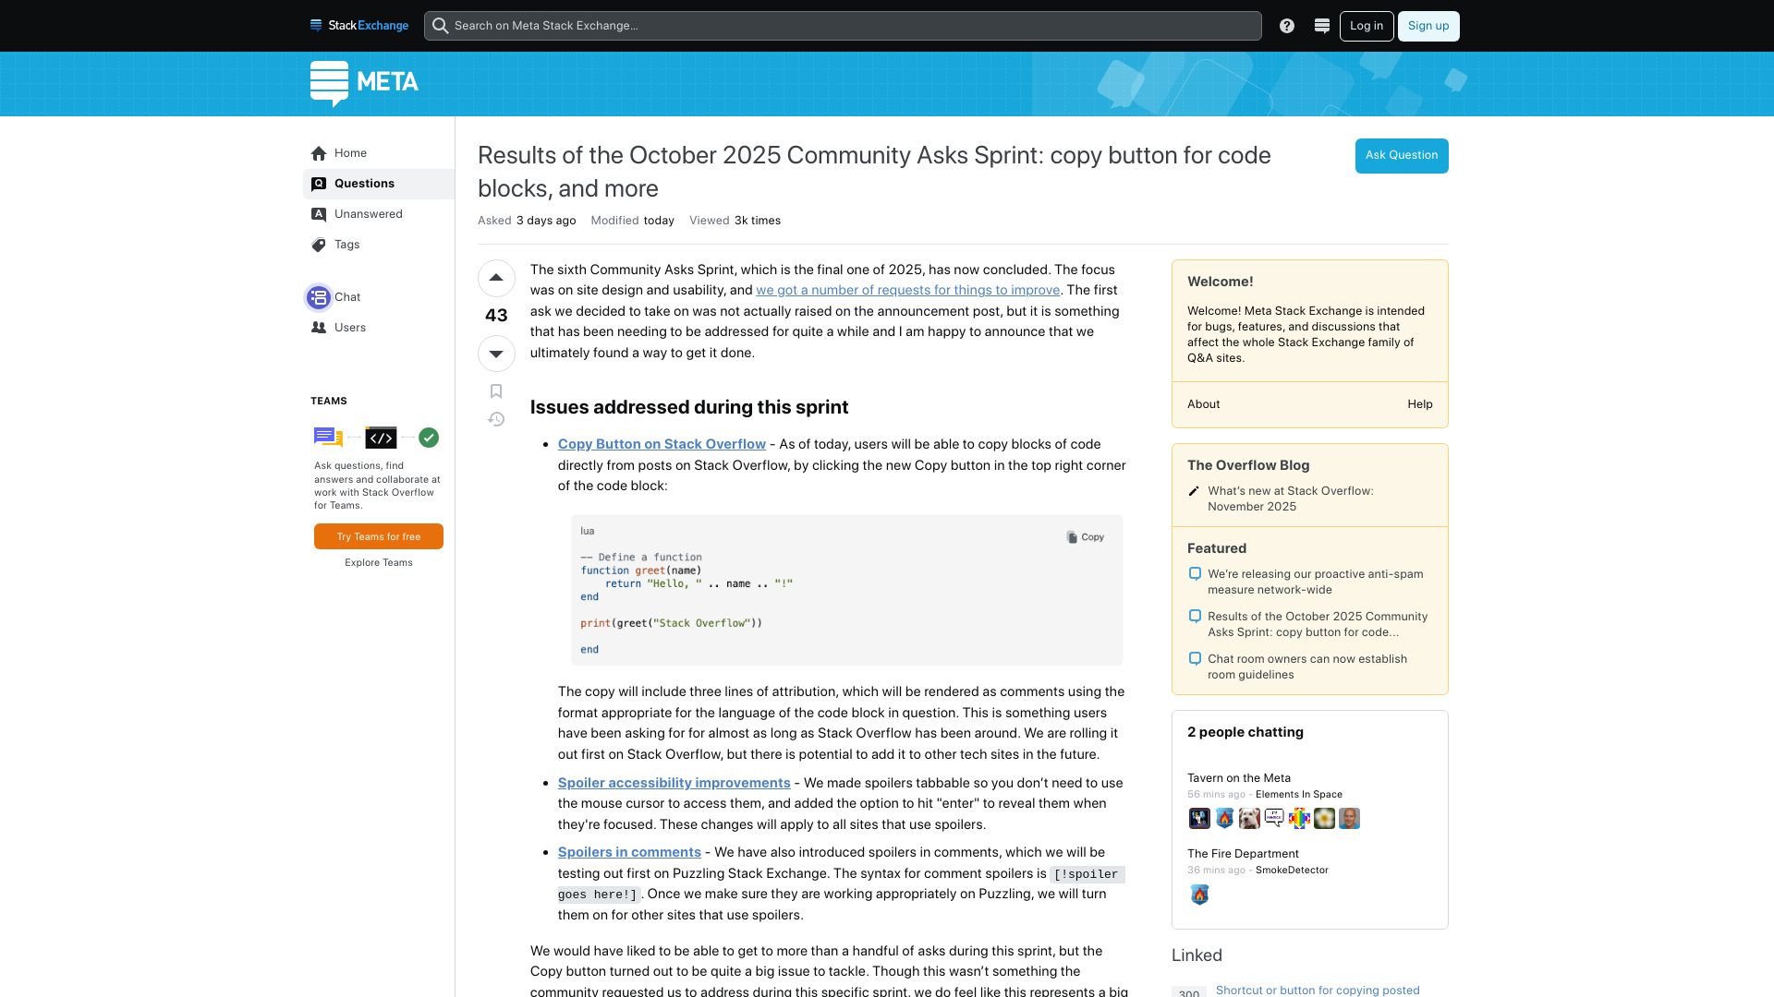The width and height of the screenshot is (1774, 997).
Task: Open Users in the left navigation
Action: (379, 328)
